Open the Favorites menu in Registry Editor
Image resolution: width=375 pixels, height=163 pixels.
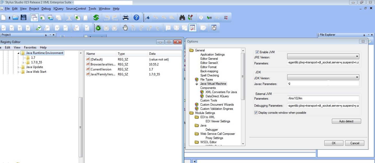pyautogui.click(x=30, y=47)
